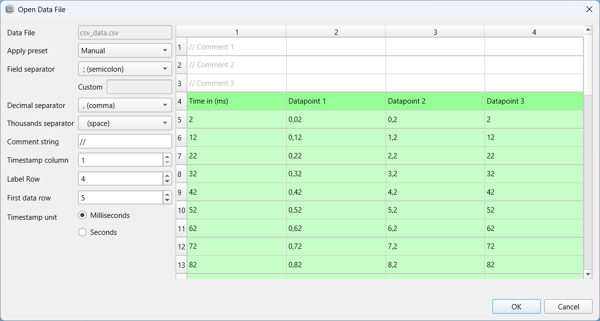Open the Thousands separator dropdown
Viewport: 600px width, 321px height.
125,123
